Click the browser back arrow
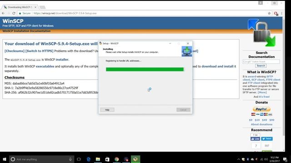291x163 pixels. (x=3, y=13)
